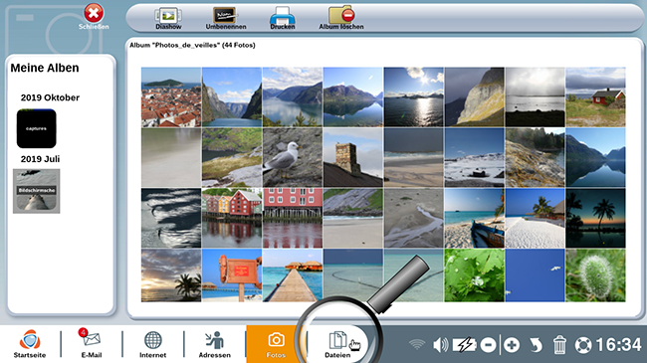This screenshot has width=647, height=363.
Task: Open the Umbenennen rename tool
Action: coord(226,18)
